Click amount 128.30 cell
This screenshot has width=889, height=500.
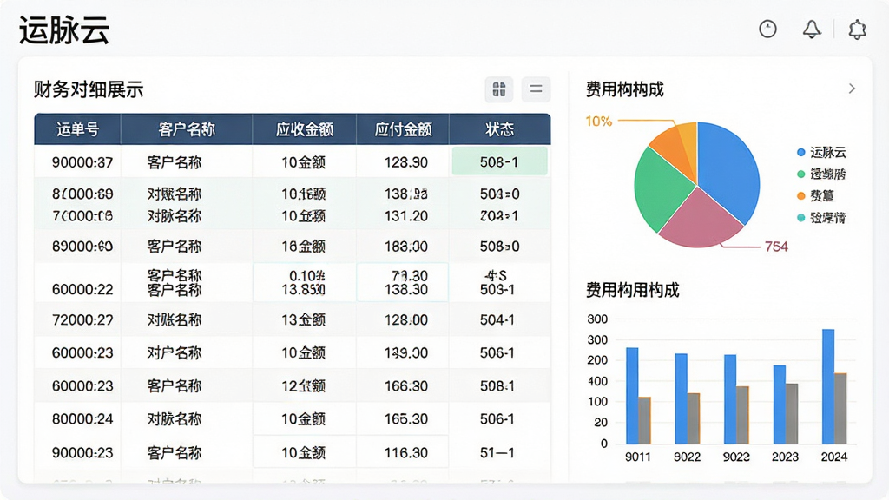[x=406, y=162]
